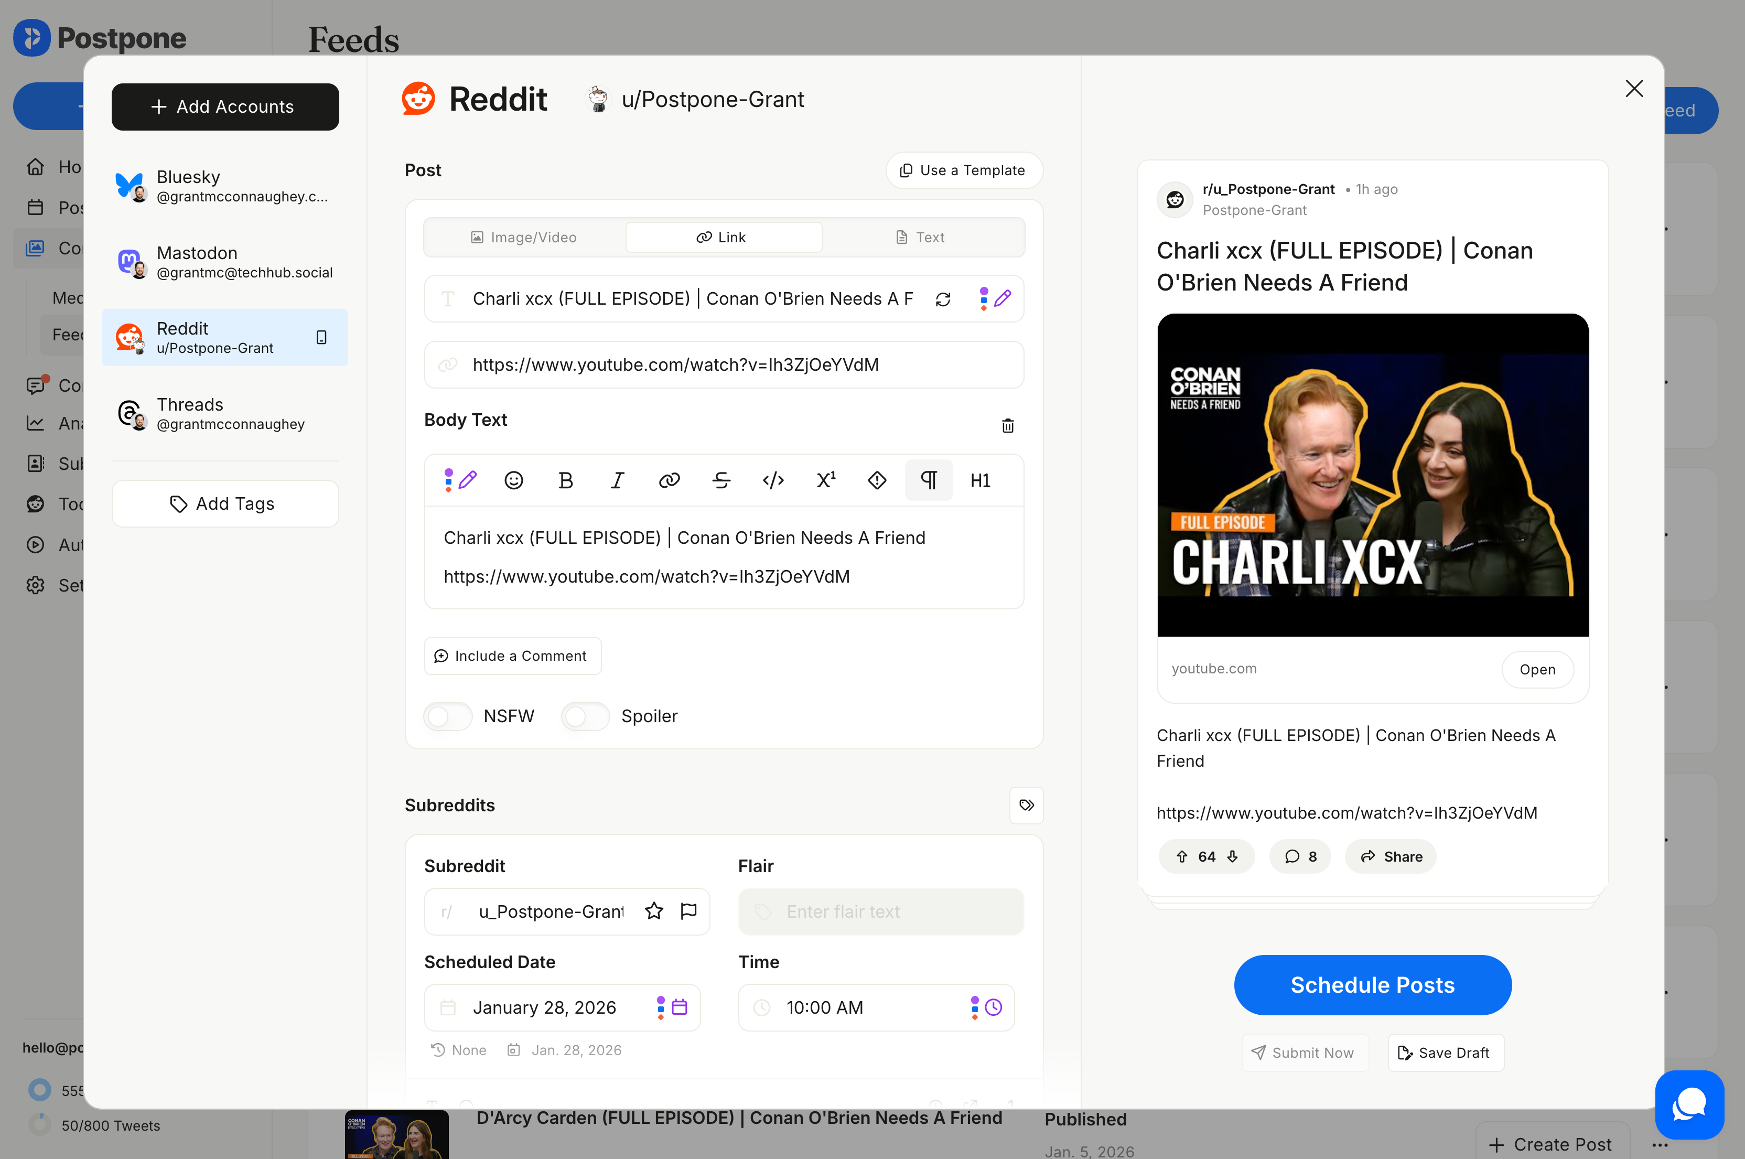Delete body text with trash icon
Image resolution: width=1745 pixels, height=1159 pixels.
click(x=1007, y=426)
